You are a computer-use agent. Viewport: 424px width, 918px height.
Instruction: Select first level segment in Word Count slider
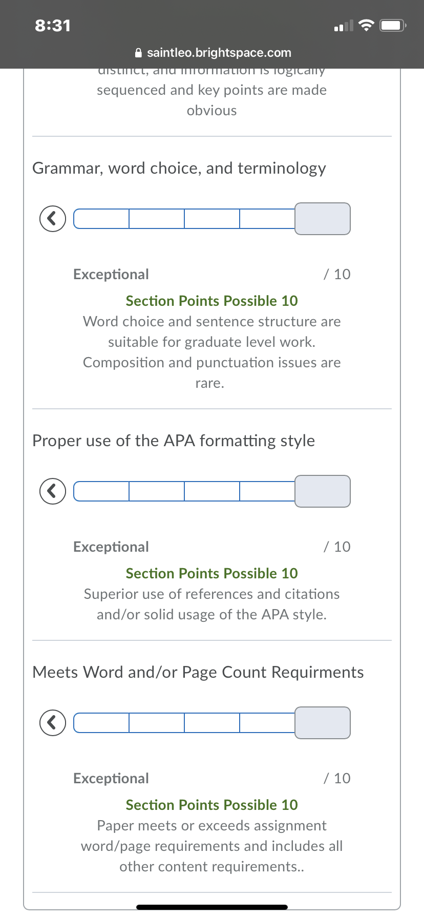[101, 723]
